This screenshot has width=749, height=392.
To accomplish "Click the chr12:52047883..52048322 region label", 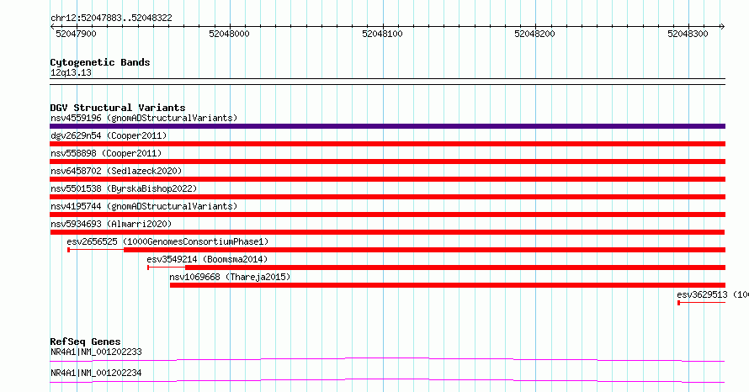I will 111,18.
